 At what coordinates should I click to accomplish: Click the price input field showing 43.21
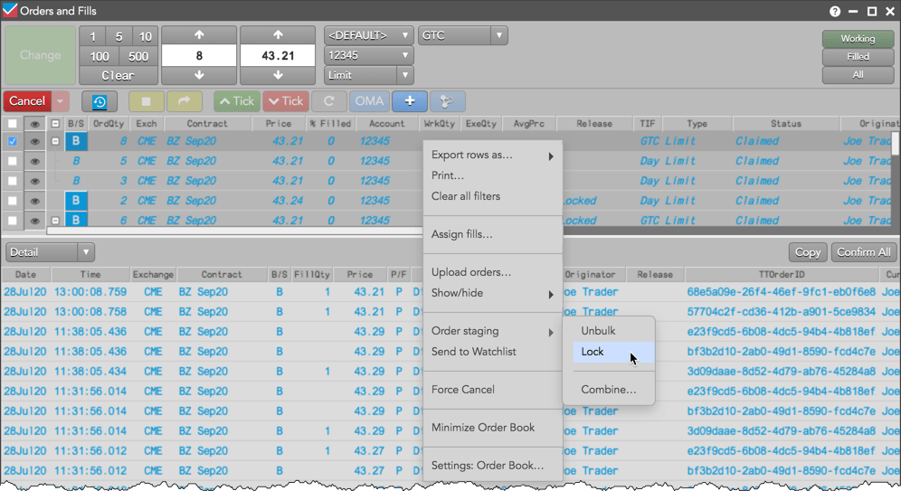coord(278,56)
